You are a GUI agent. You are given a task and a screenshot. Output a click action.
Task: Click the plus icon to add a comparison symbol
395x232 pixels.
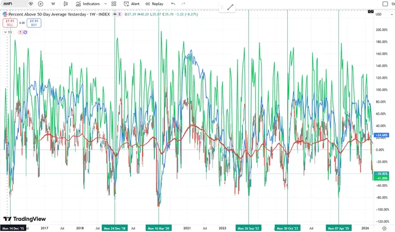[x=41, y=4]
